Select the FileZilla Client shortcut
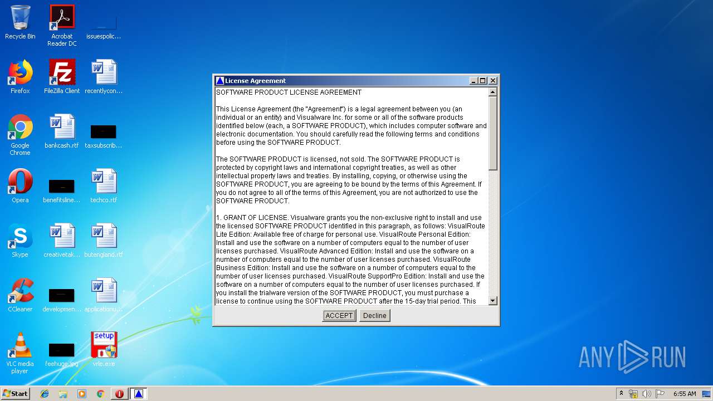 (x=62, y=77)
